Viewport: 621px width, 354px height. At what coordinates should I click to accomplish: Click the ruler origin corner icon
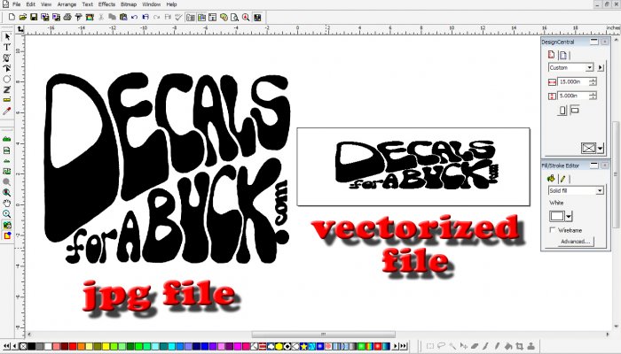click(x=20, y=29)
